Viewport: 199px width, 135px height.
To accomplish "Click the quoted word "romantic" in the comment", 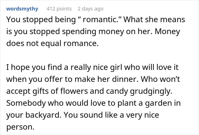I will pyautogui.click(x=94, y=20).
